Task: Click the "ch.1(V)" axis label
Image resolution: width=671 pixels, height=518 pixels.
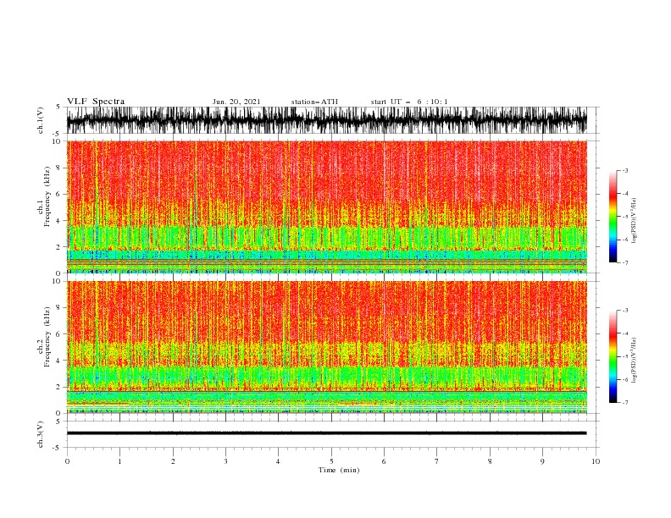Action: click(x=41, y=120)
